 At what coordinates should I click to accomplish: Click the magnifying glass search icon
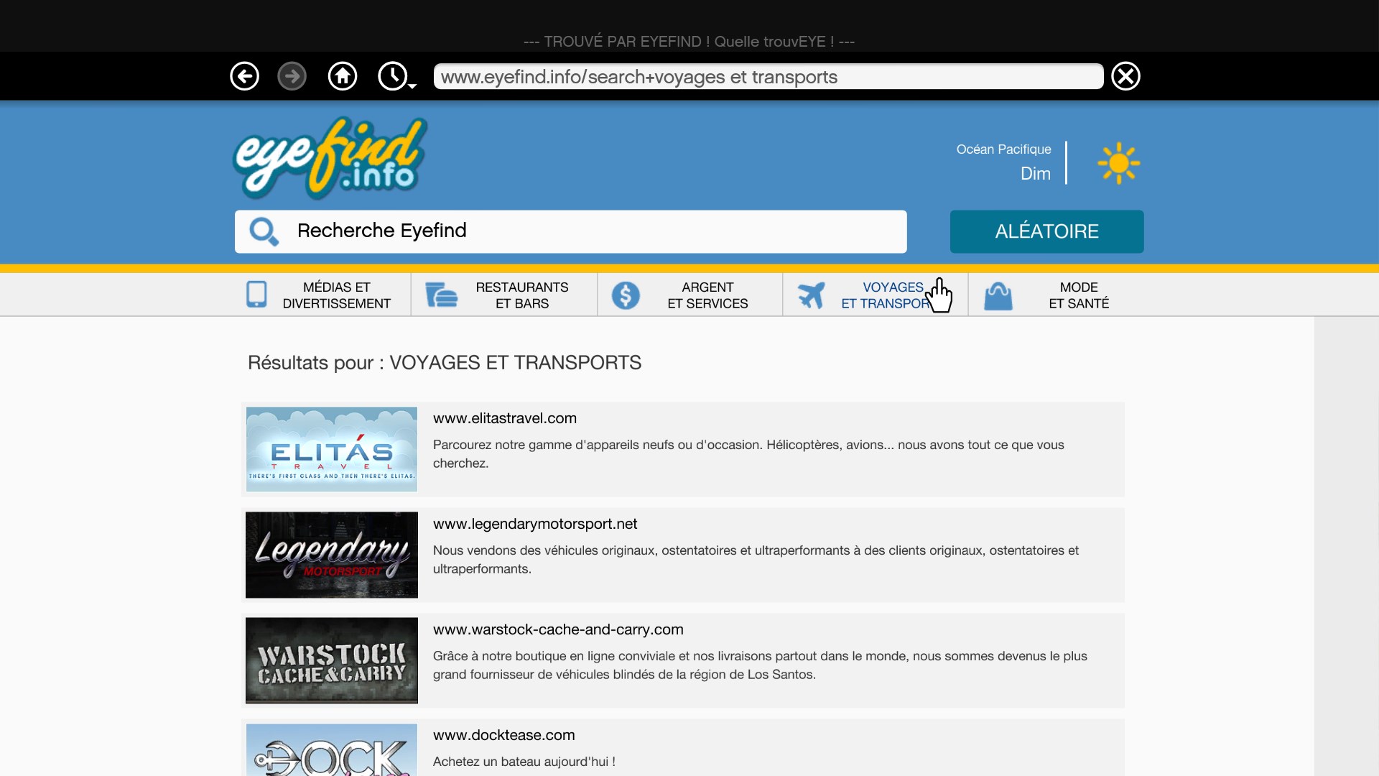click(264, 231)
